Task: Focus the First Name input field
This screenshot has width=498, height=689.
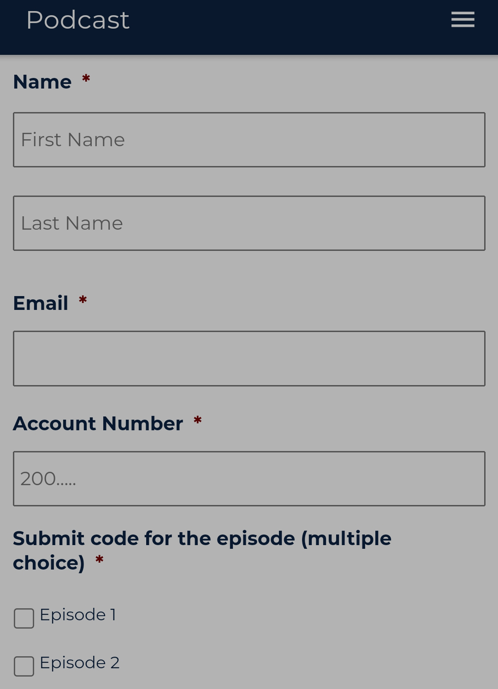Action: [x=249, y=140]
